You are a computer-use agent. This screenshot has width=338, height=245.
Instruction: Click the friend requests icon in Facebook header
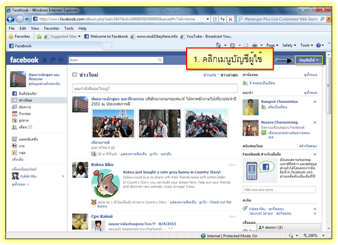45,60
